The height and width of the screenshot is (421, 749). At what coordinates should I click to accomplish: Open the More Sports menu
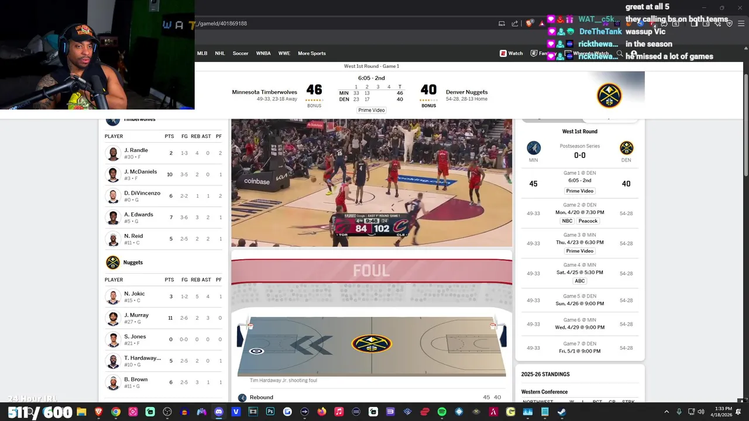[312, 53]
